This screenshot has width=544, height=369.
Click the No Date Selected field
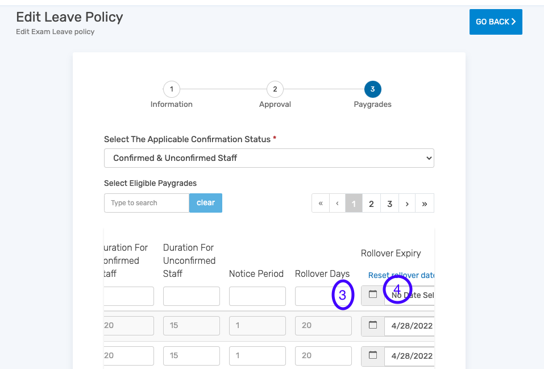pos(409,296)
